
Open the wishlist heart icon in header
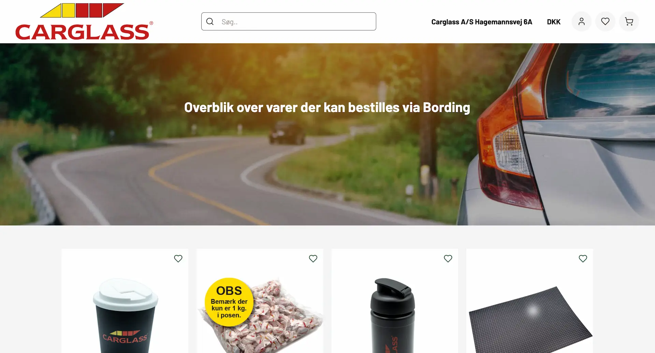point(605,21)
